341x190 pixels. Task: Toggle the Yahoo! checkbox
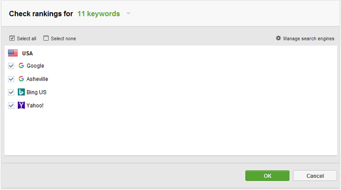[x=11, y=106]
